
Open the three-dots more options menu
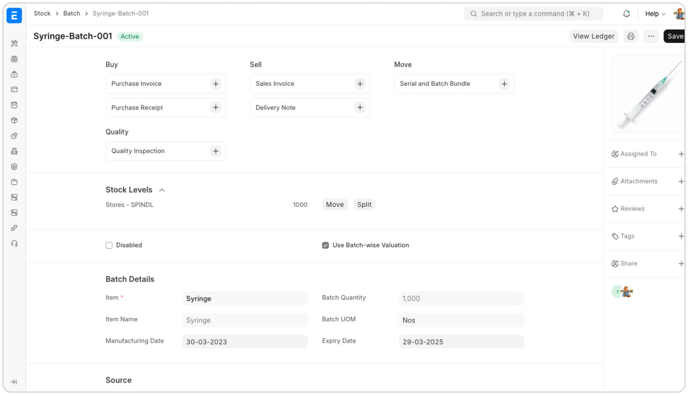coord(650,36)
